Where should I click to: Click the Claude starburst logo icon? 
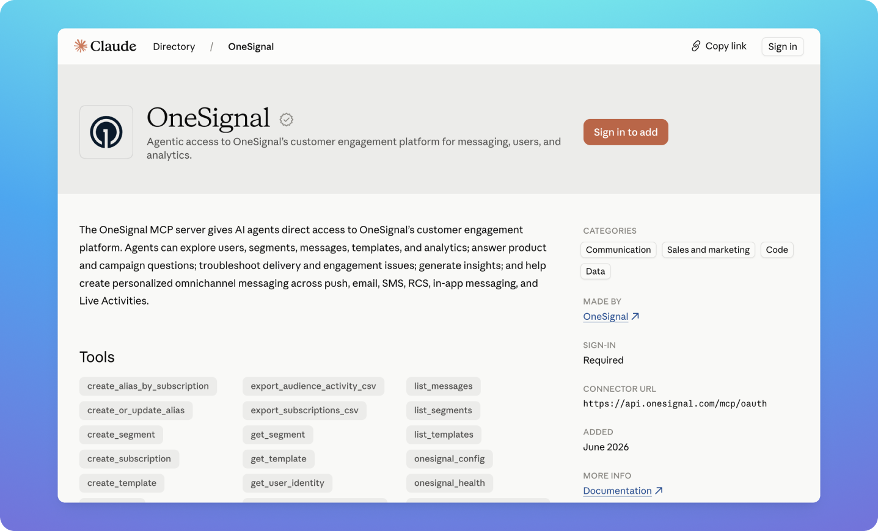tap(81, 46)
